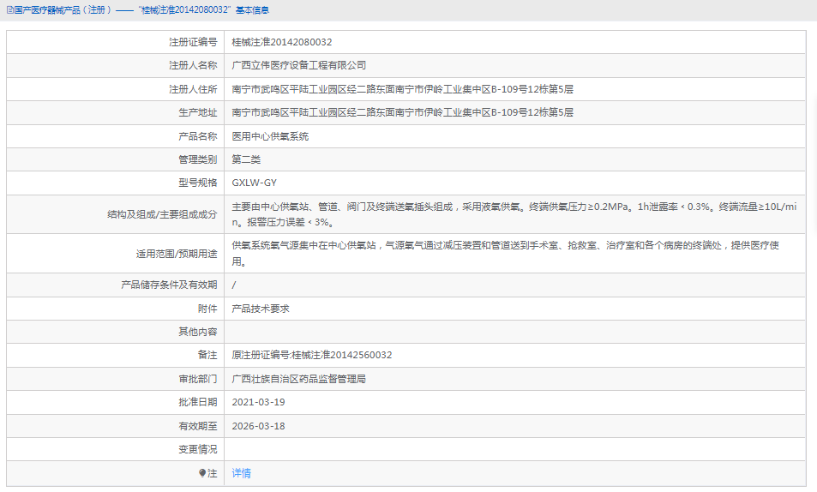Click the 适用范围/预期用途 label

pyautogui.click(x=177, y=254)
